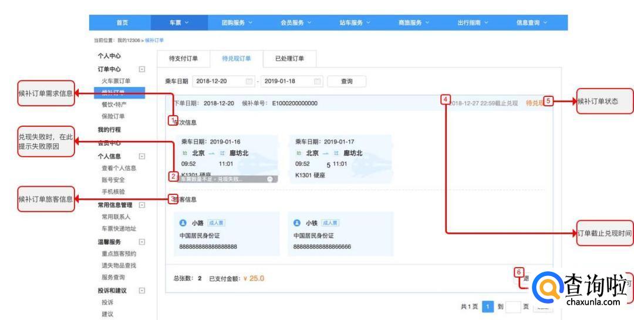The height and width of the screenshot is (320, 634).
Task: Open the 信息查询 navigation dropdown
Action: [532, 23]
